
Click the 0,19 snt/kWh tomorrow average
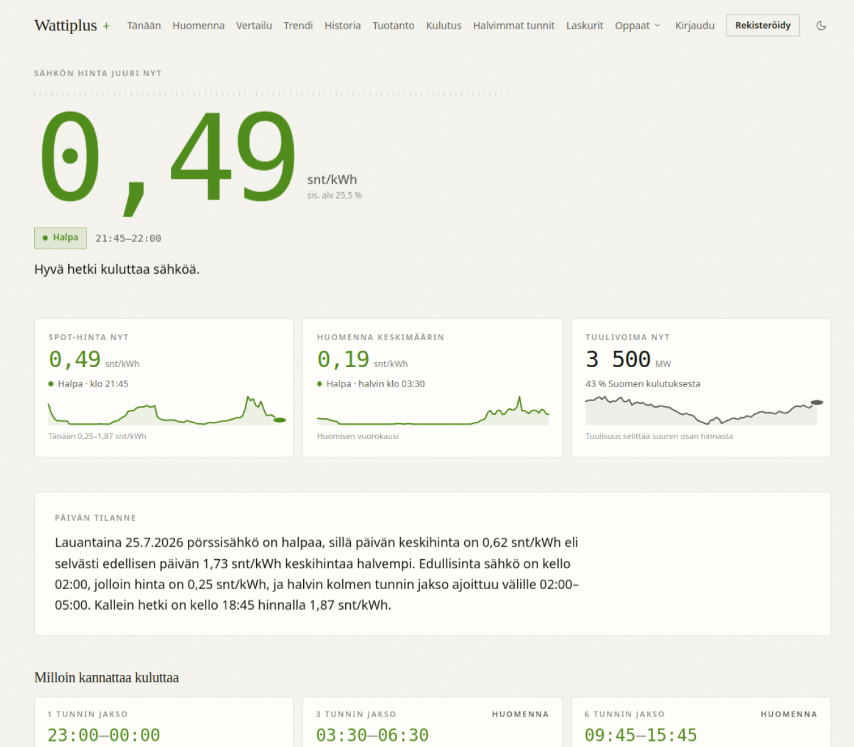(x=362, y=359)
